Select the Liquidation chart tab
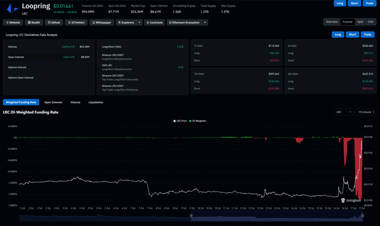The width and height of the screenshot is (380, 226). point(96,102)
